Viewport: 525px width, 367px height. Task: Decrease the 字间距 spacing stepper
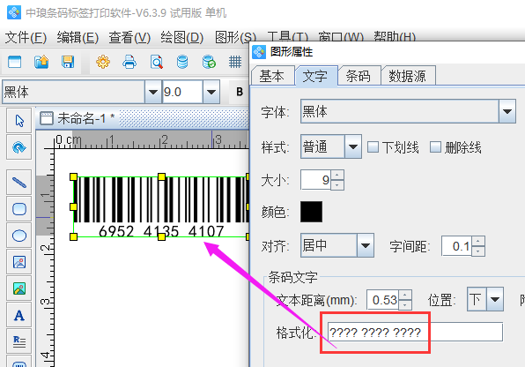coord(478,251)
